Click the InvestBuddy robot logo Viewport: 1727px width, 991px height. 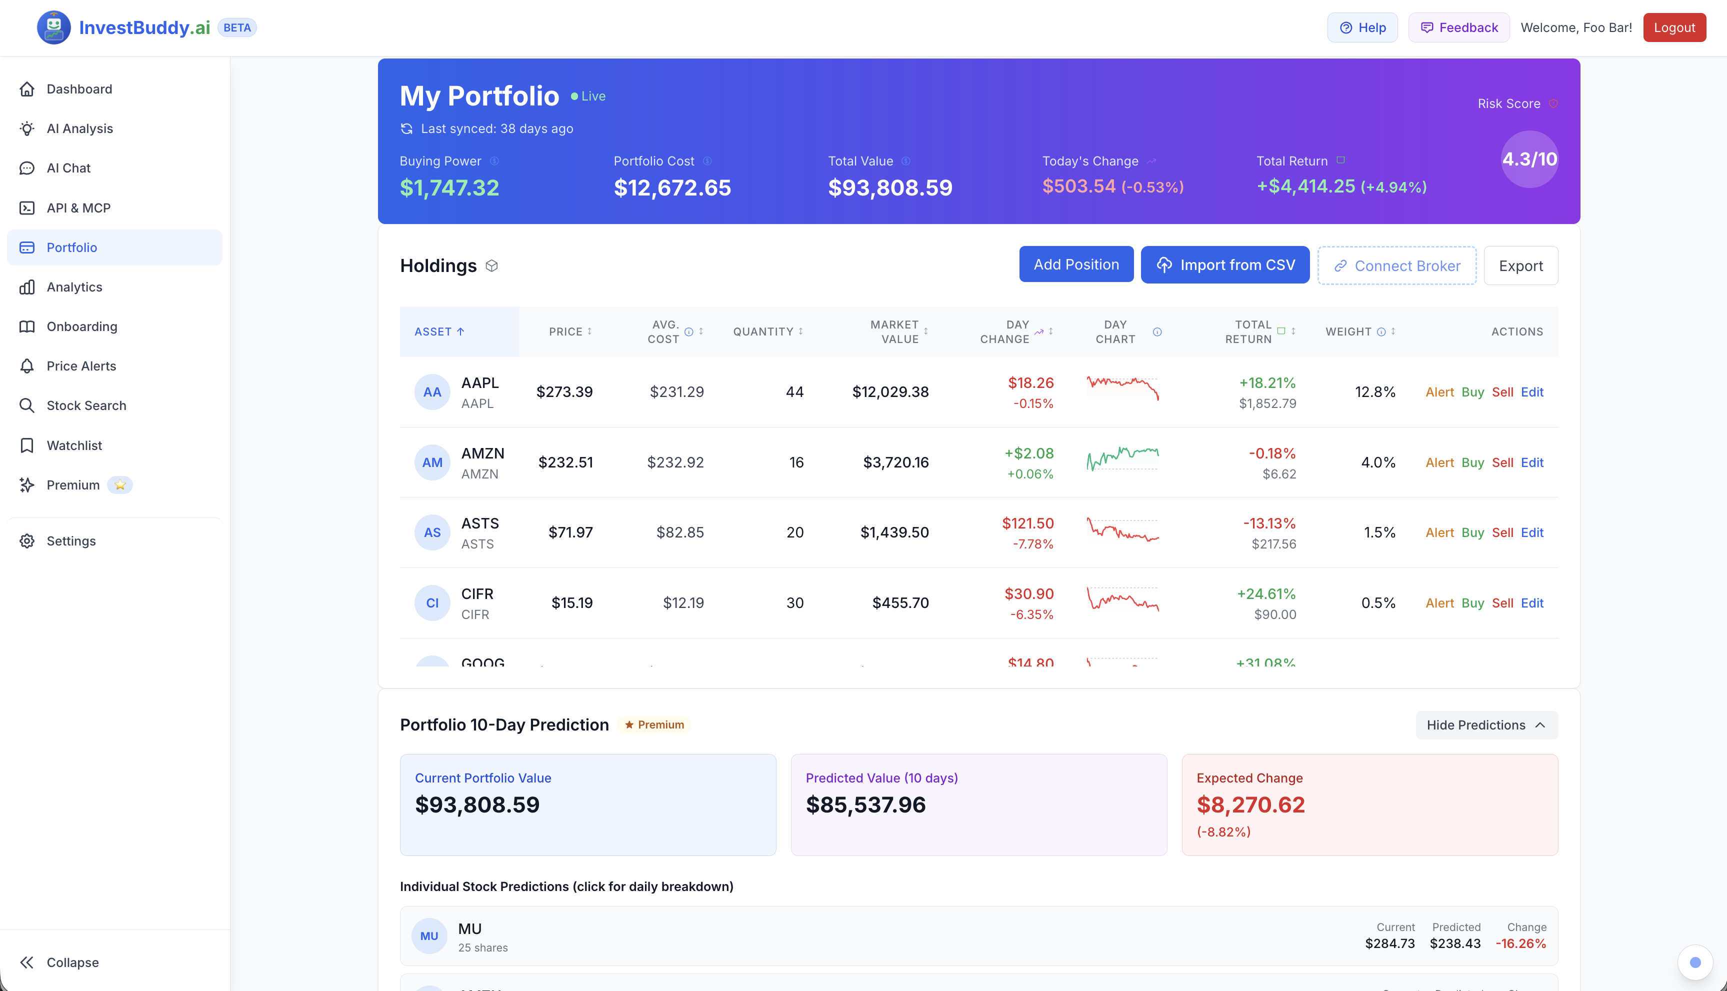pos(54,27)
